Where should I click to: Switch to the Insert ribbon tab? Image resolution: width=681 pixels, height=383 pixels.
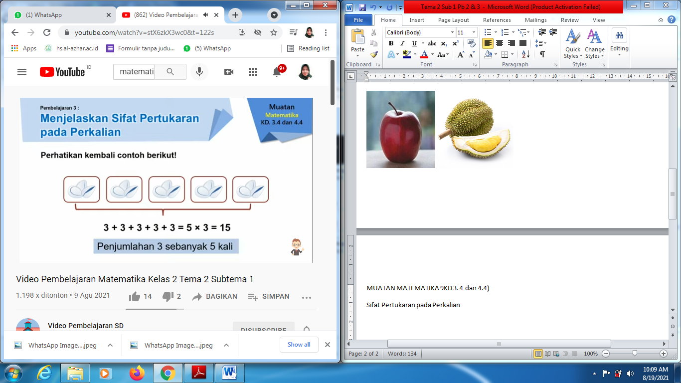click(417, 20)
